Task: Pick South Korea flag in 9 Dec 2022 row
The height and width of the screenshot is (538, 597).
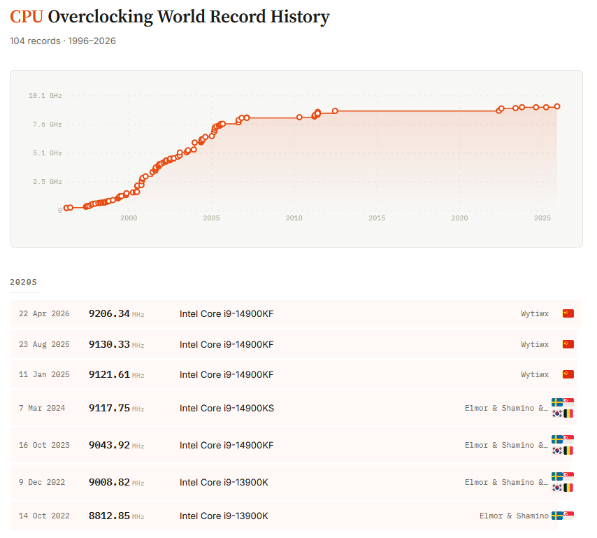Action: pyautogui.click(x=557, y=488)
